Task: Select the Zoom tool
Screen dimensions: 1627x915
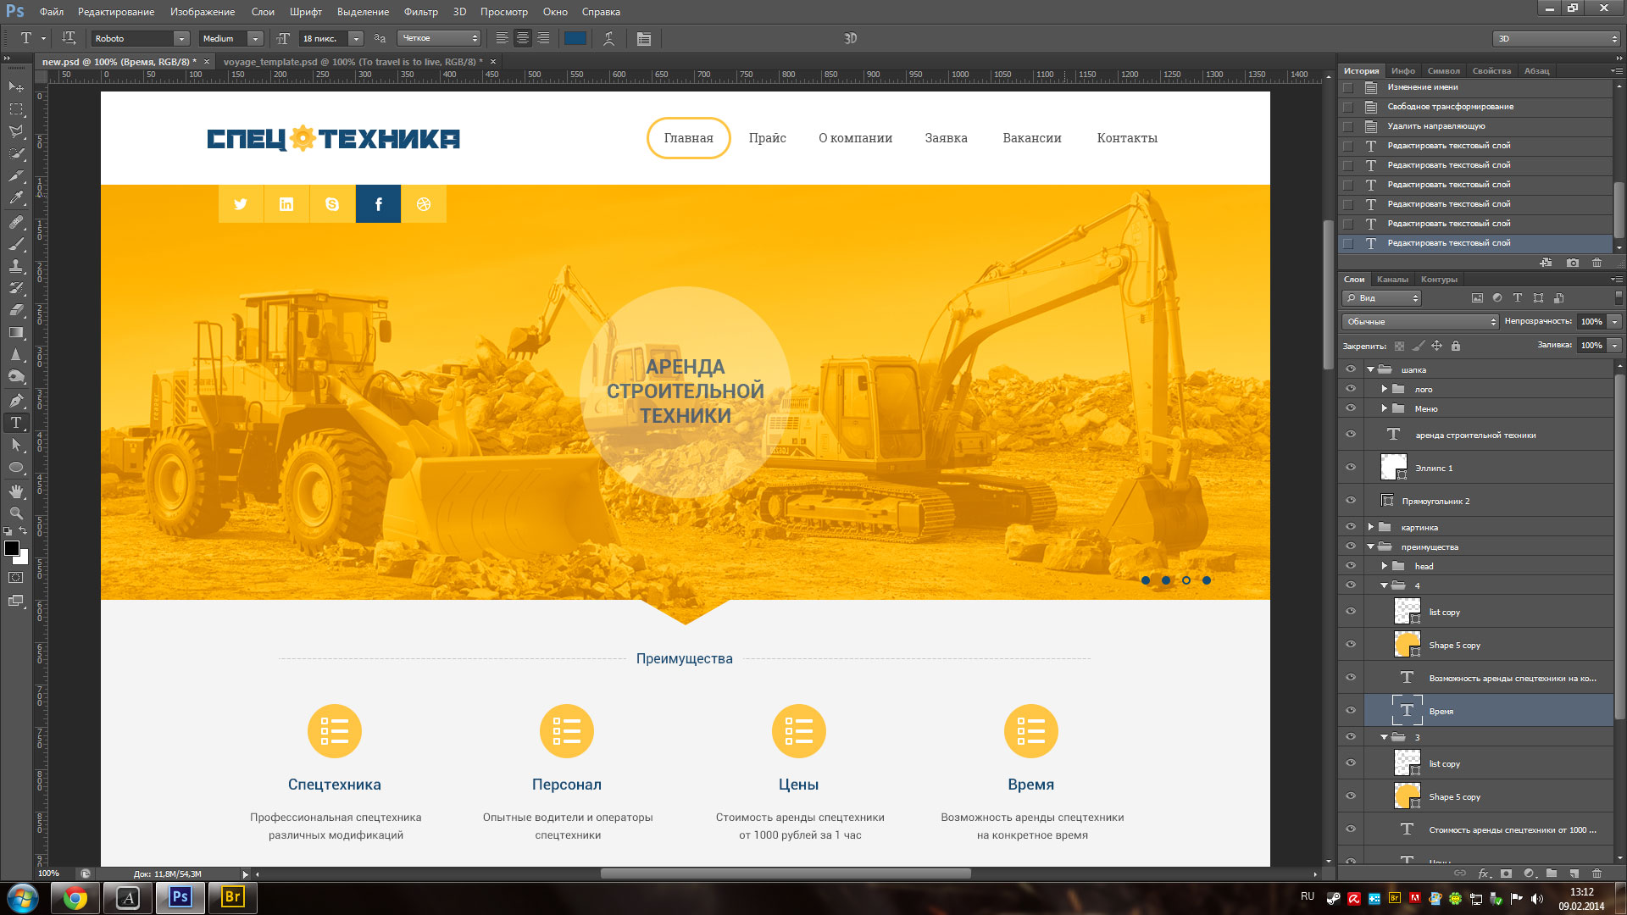Action: [x=15, y=513]
